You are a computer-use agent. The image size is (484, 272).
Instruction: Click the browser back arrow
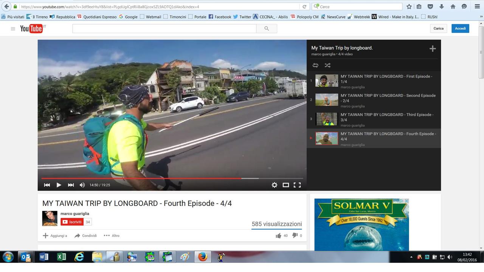pyautogui.click(x=6, y=6)
